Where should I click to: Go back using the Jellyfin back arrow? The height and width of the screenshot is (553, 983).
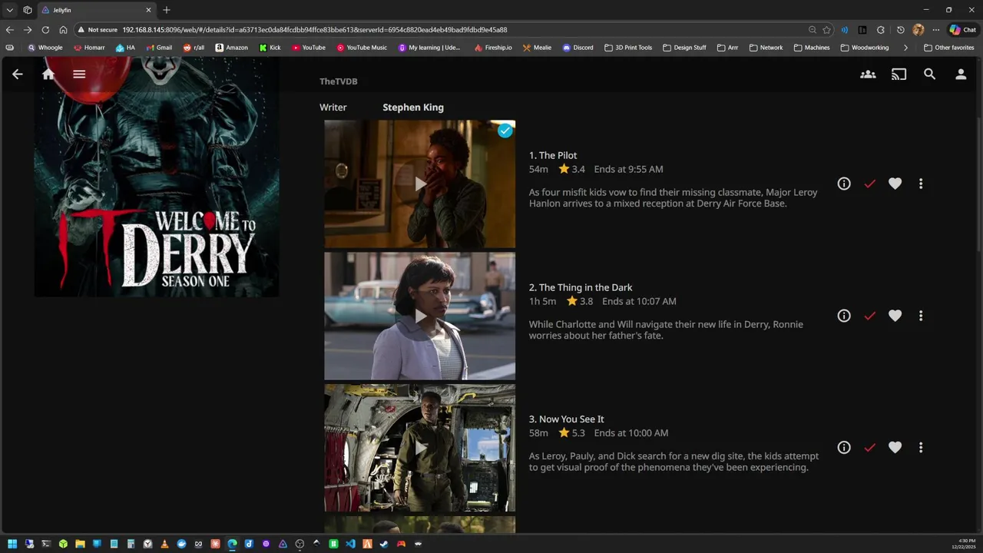(17, 75)
